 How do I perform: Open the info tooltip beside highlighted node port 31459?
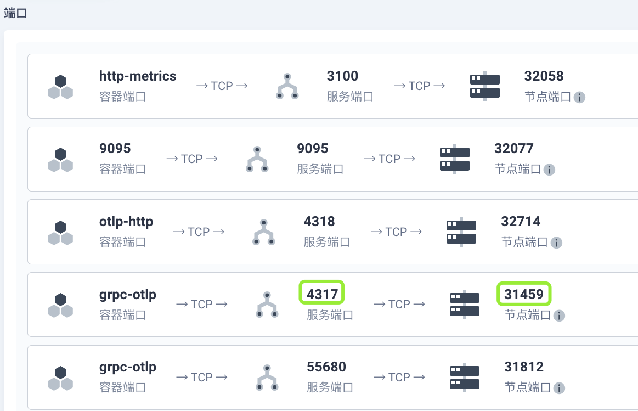click(560, 316)
